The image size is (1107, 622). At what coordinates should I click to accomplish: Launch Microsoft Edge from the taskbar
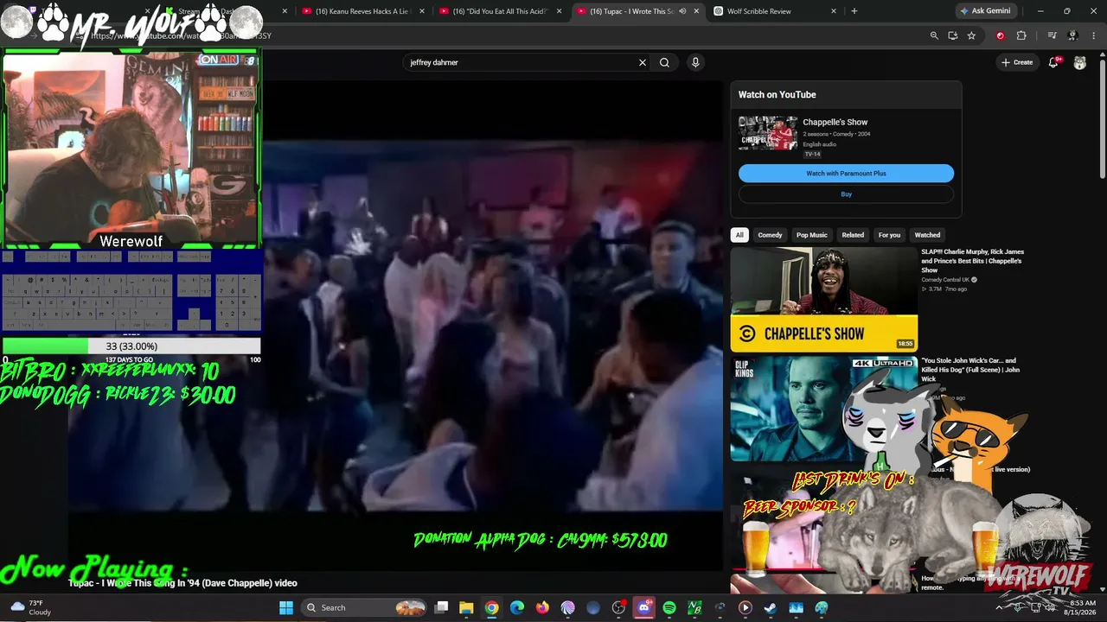pos(517,607)
